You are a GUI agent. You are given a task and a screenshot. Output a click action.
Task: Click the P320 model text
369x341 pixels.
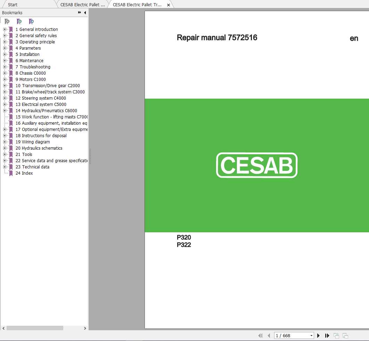pyautogui.click(x=184, y=237)
